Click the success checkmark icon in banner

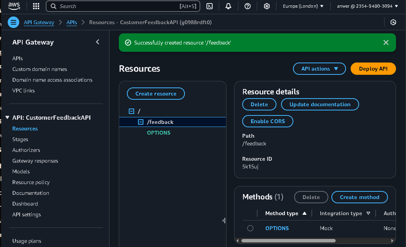(x=128, y=43)
